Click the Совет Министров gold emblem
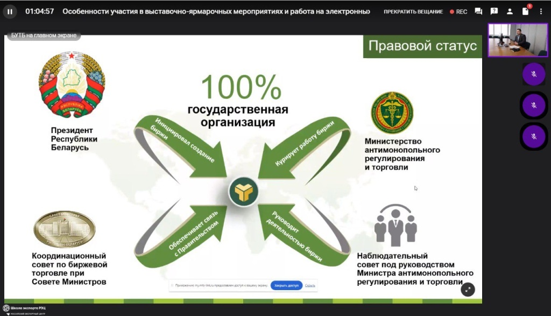 click(65, 229)
